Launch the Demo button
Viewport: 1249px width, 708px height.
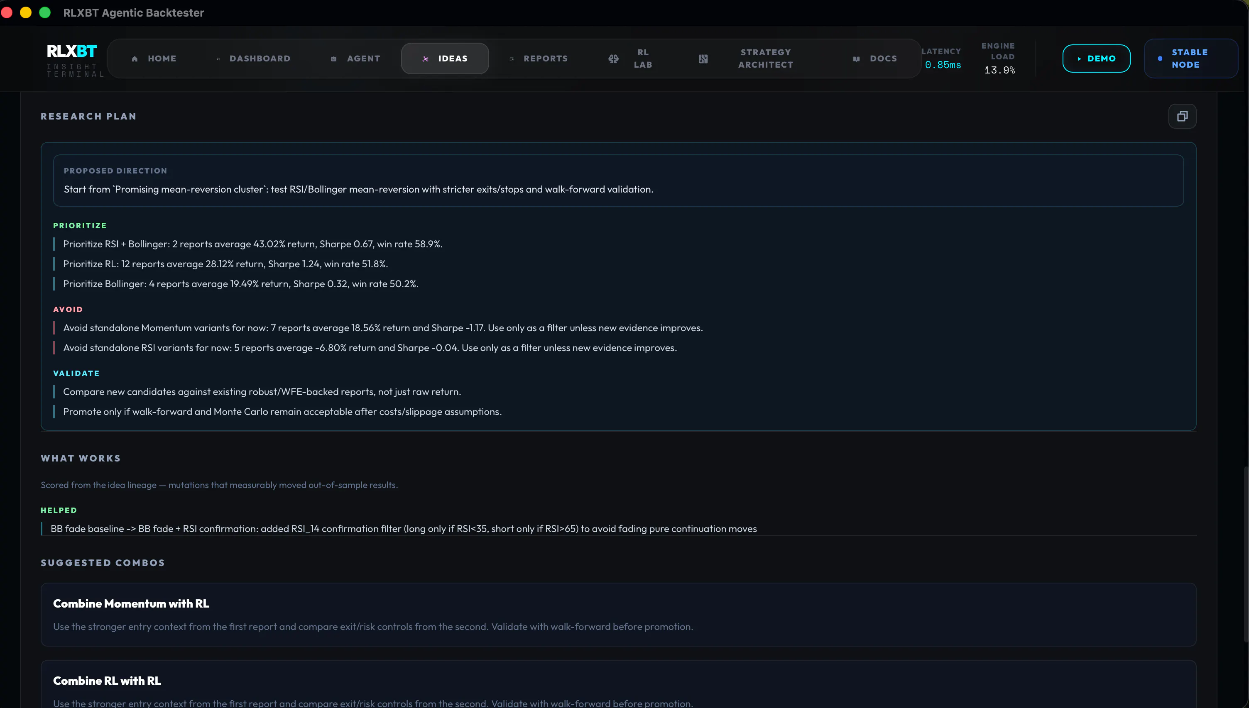pos(1096,59)
